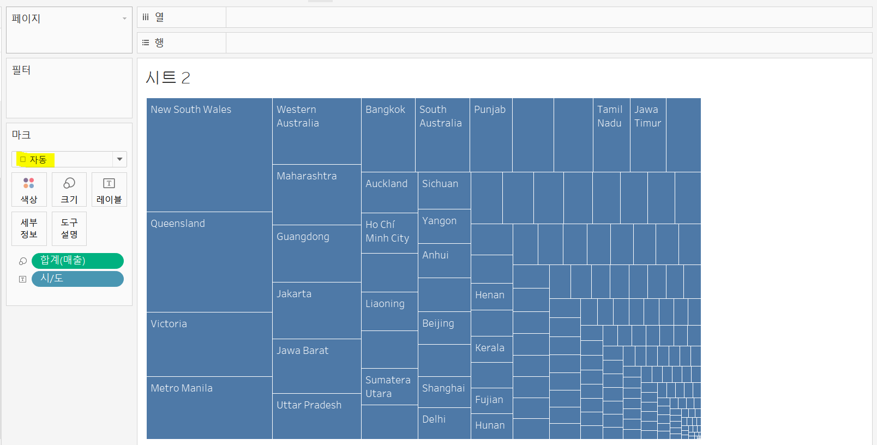Screen dimensions: 877x445
Task: Click the empty columns shelf field
Action: click(x=549, y=17)
